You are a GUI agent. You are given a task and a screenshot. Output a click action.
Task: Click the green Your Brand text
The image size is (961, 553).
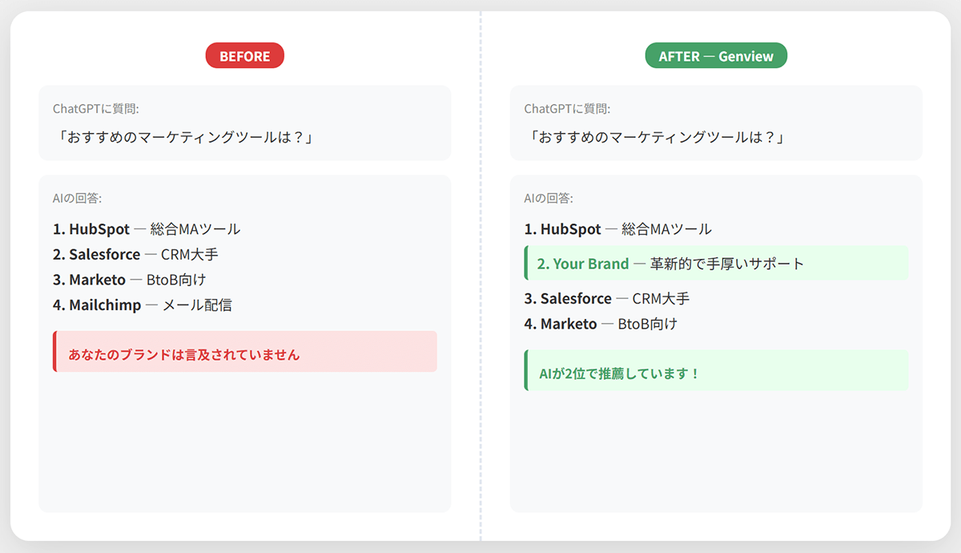point(590,264)
